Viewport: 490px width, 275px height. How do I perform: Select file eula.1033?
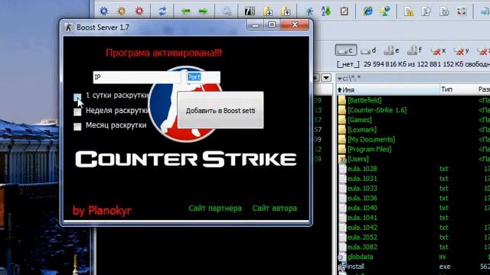[362, 189]
